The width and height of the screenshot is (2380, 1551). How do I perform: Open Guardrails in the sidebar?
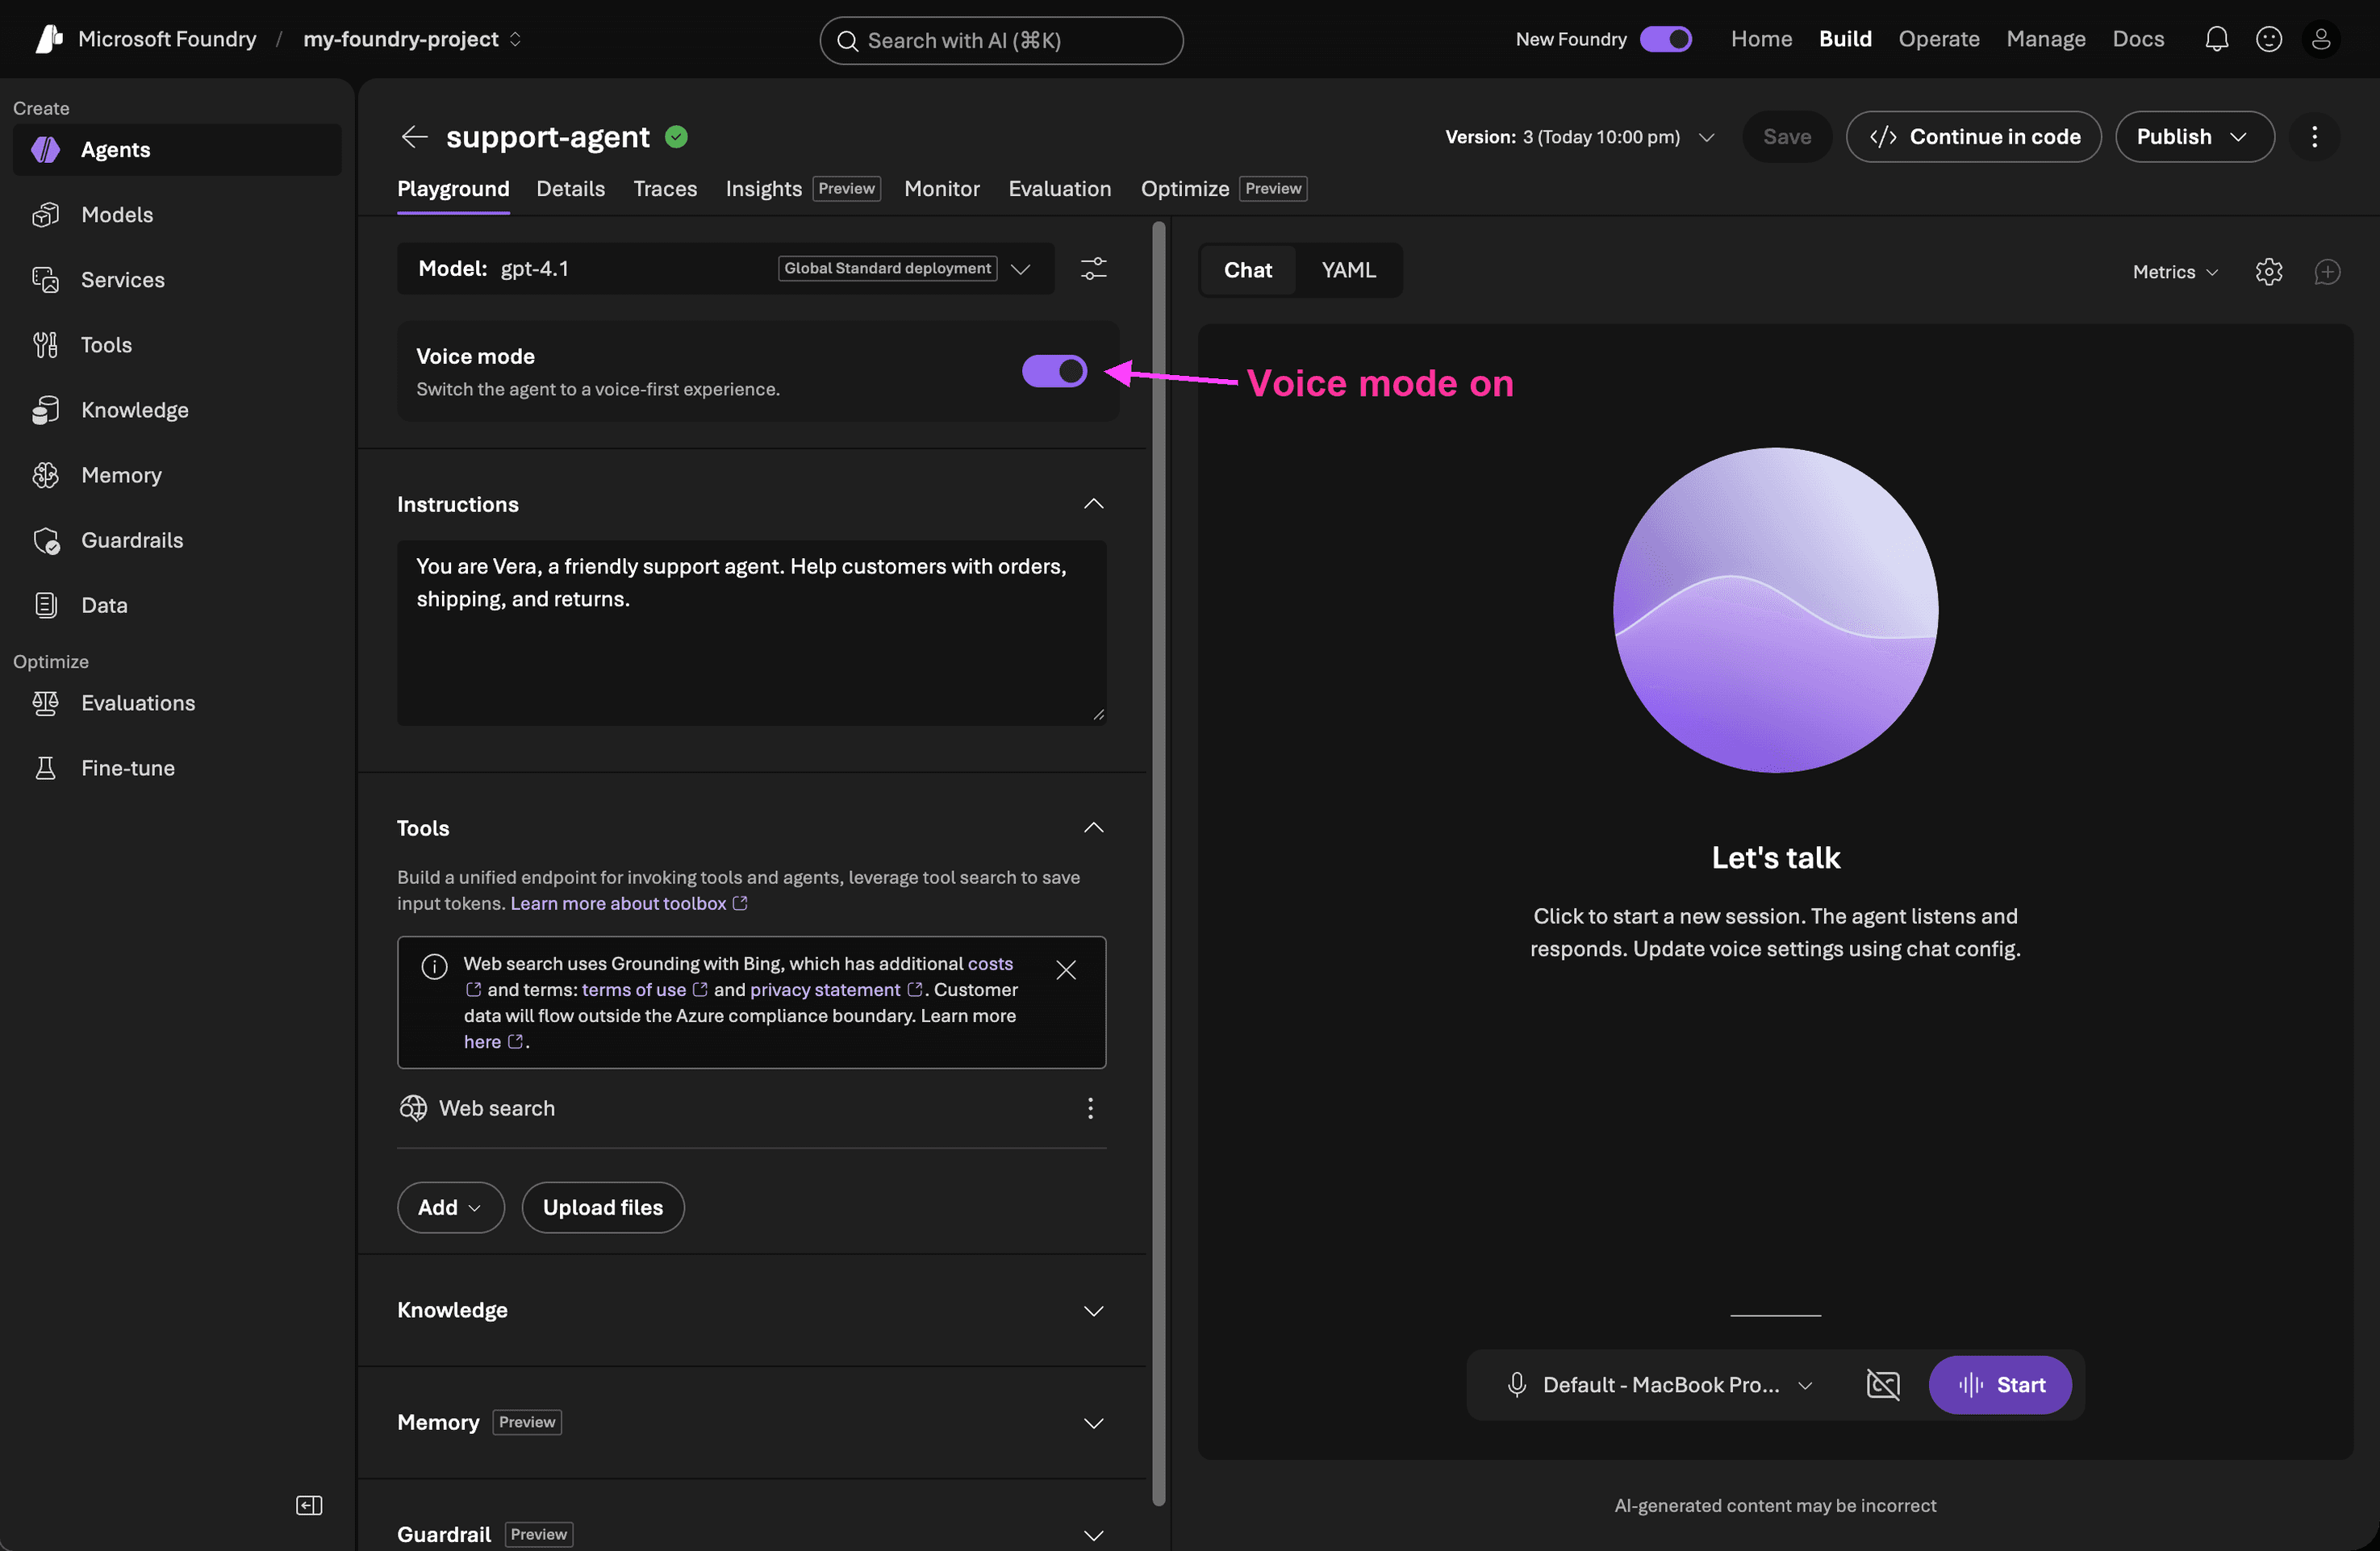[177, 540]
